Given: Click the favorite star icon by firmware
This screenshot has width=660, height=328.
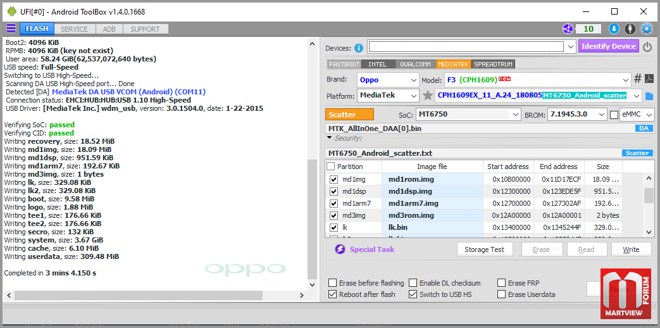Looking at the screenshot, I should point(428,96).
